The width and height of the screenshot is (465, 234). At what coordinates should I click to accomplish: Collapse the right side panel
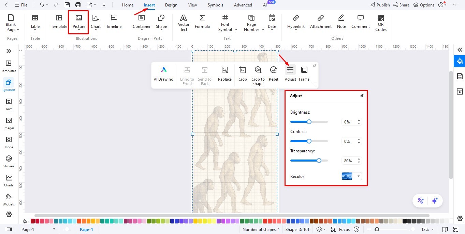tap(460, 50)
